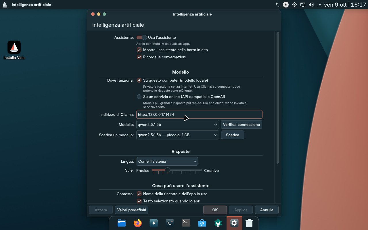The width and height of the screenshot is (368, 230).
Task: Click the OK button
Action: pyautogui.click(x=215, y=210)
